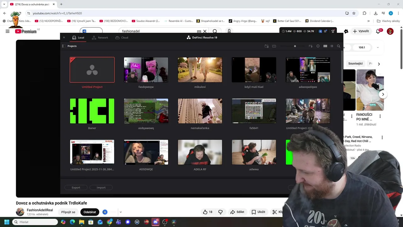Switch to the Cloud project library tab
This screenshot has width=403, height=227.
(122, 38)
